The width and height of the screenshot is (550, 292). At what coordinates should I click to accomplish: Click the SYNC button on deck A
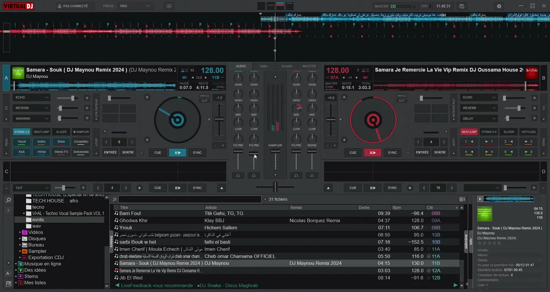tap(197, 152)
